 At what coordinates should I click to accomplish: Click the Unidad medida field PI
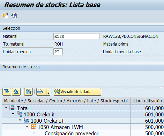(x=58, y=52)
